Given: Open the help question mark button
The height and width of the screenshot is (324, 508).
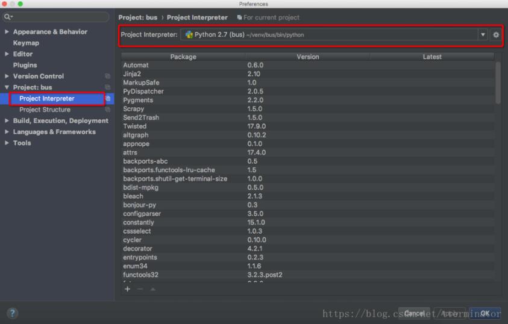Looking at the screenshot, I should (x=12, y=313).
